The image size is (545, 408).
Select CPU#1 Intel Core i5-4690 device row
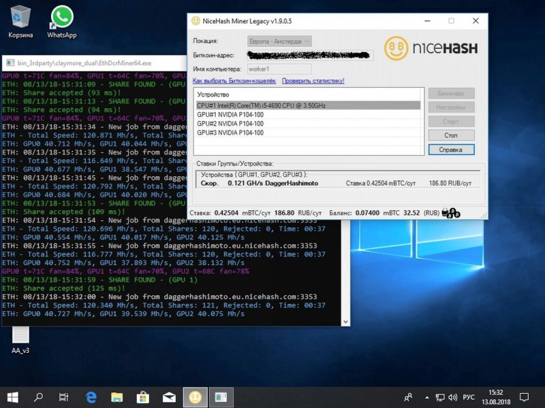308,105
